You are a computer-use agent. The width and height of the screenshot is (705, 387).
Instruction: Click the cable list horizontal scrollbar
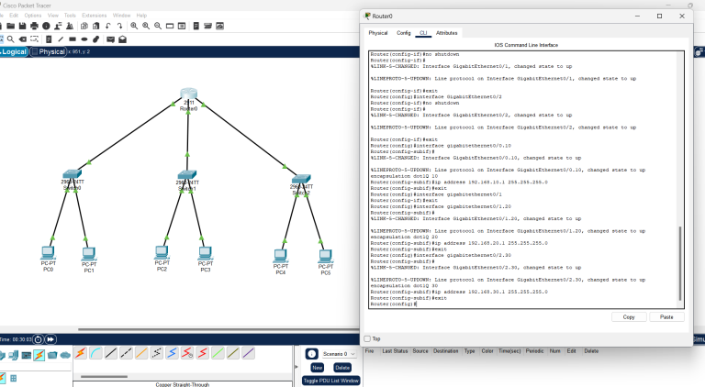pos(104,377)
